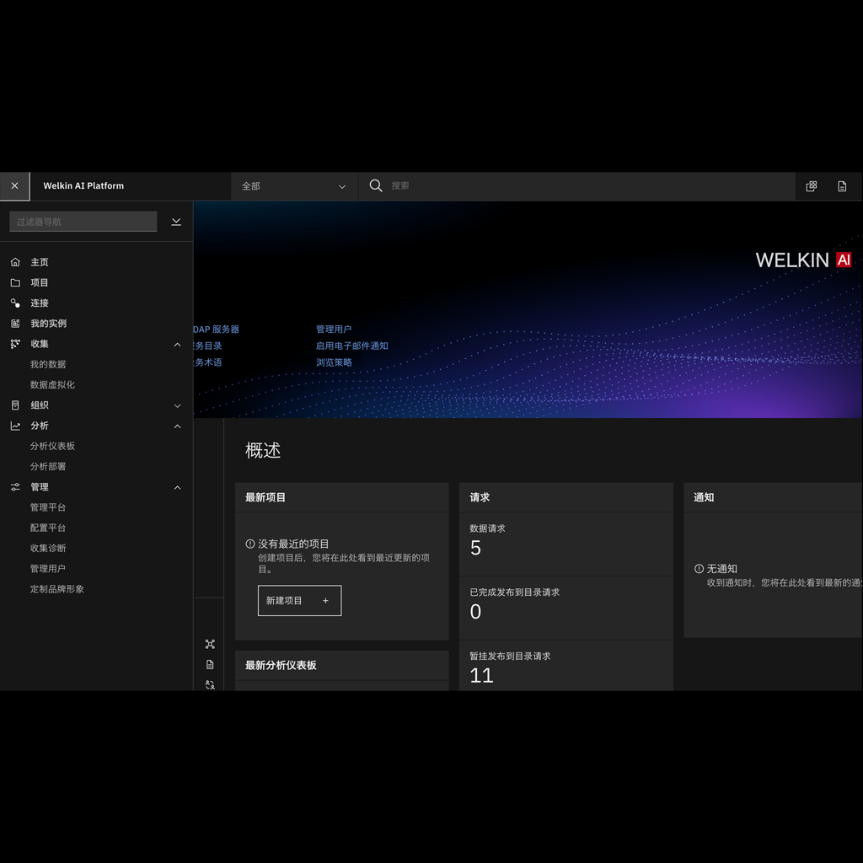Open the 启用电子邮件通知 link
This screenshot has width=863, height=863.
click(x=351, y=346)
